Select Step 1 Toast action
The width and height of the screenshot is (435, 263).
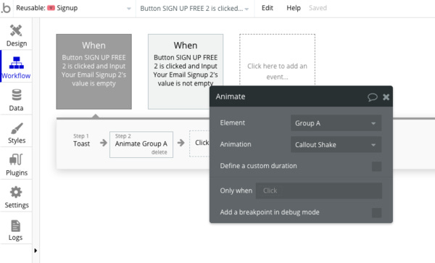click(81, 141)
